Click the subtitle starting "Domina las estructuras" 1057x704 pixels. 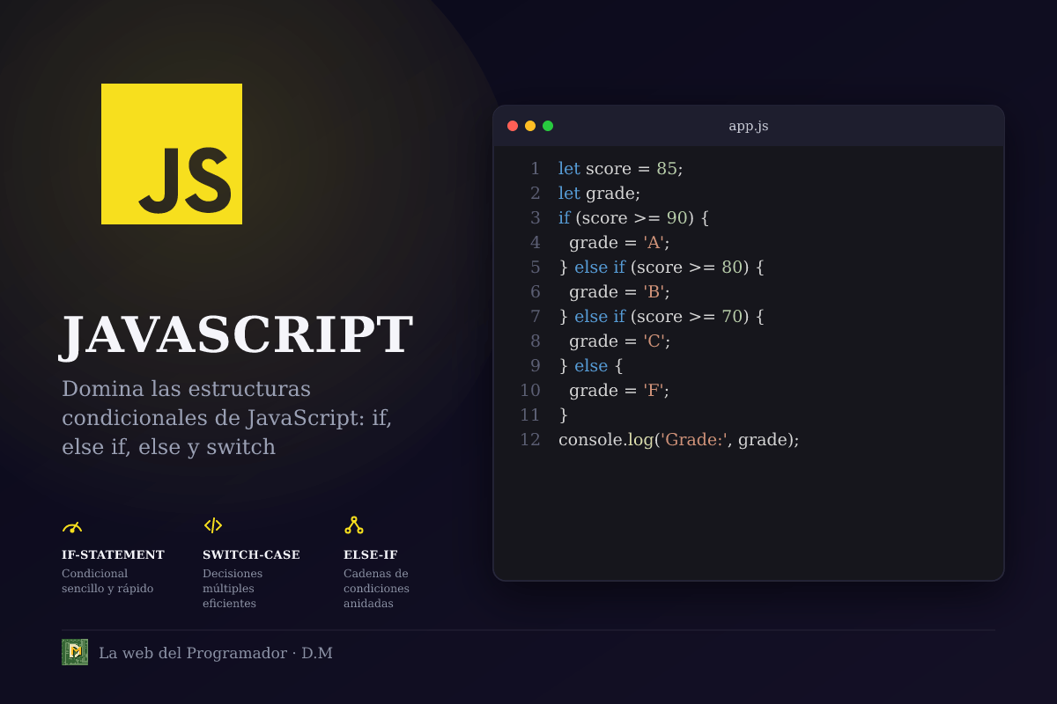pyautogui.click(x=227, y=418)
